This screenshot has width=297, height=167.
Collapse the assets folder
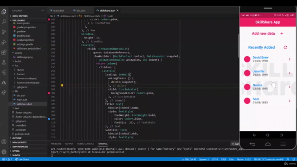(28, 53)
